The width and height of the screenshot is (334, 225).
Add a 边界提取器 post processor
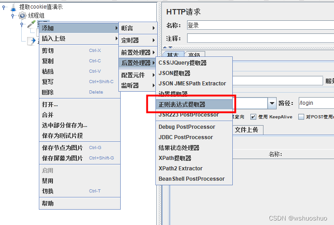pos(194,94)
